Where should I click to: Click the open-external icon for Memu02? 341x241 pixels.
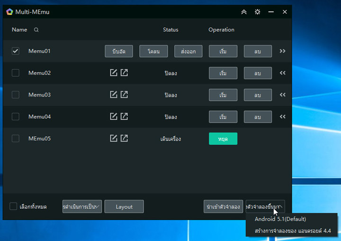click(x=124, y=72)
